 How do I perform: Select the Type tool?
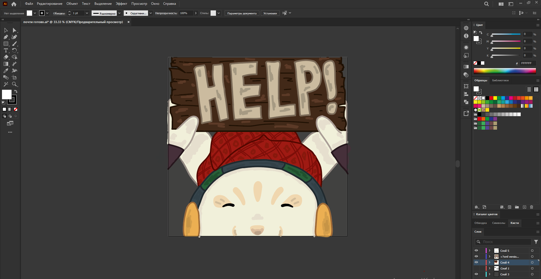click(6, 50)
